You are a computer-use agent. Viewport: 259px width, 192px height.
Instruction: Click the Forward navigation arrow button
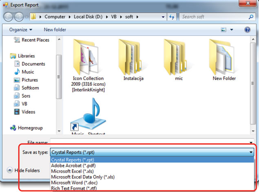pyautogui.click(x=19, y=17)
